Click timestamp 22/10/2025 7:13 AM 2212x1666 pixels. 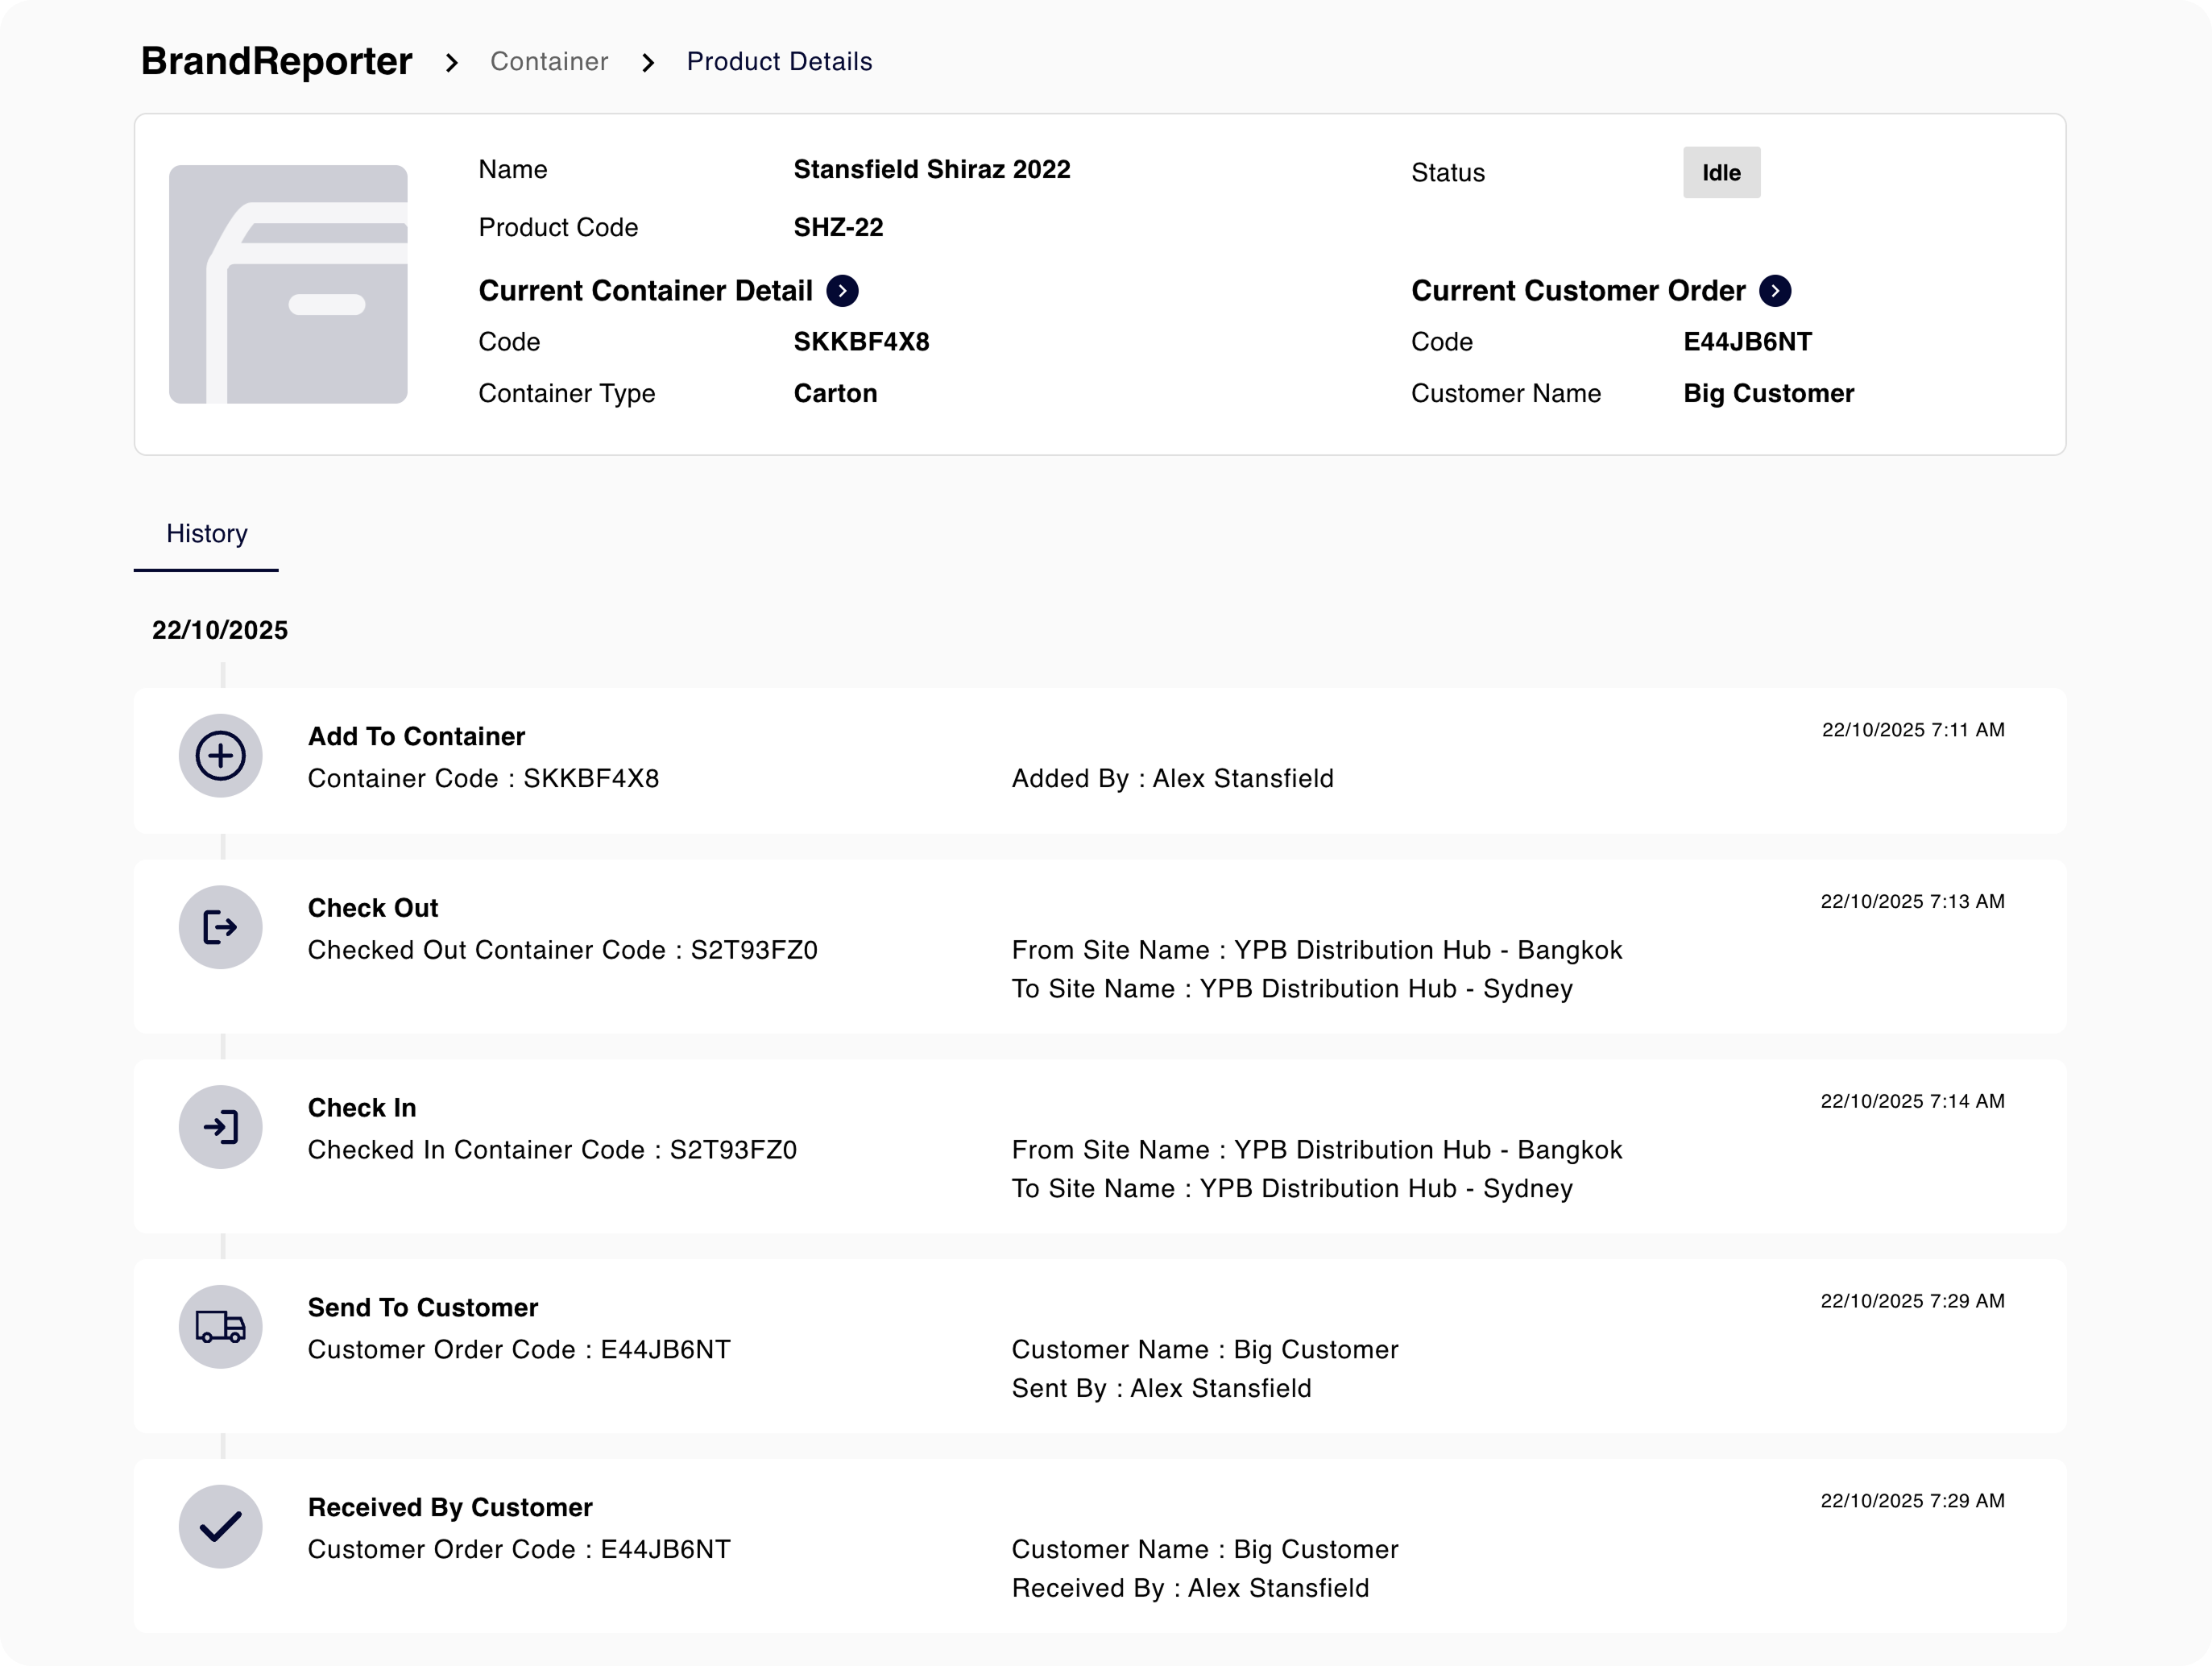tap(1912, 902)
